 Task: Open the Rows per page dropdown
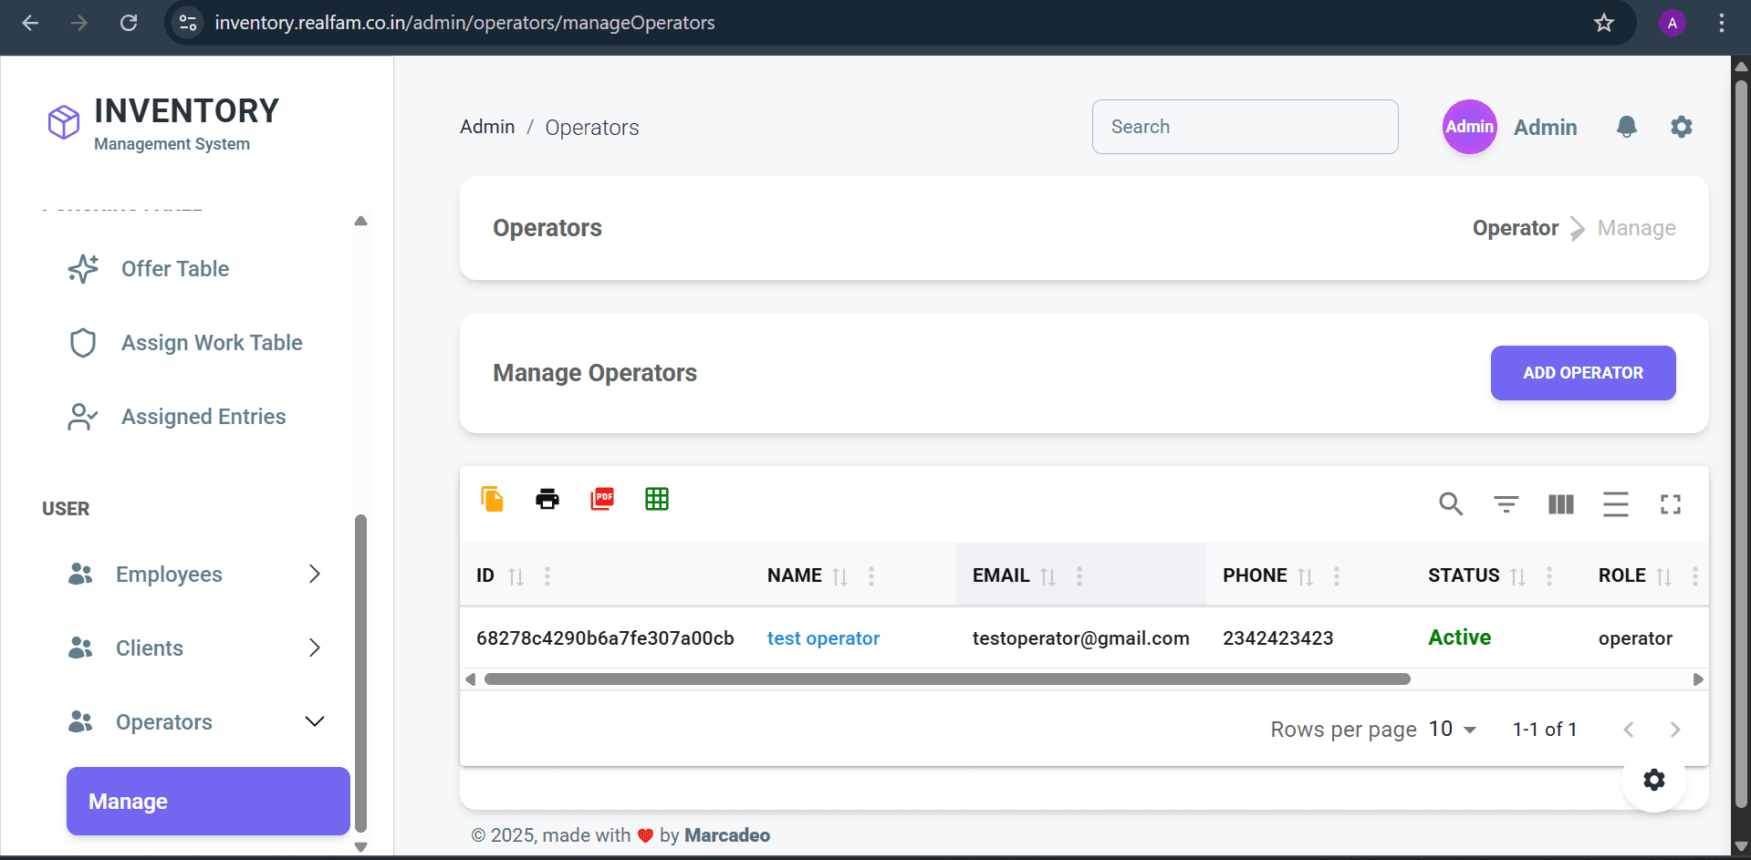(x=1452, y=729)
